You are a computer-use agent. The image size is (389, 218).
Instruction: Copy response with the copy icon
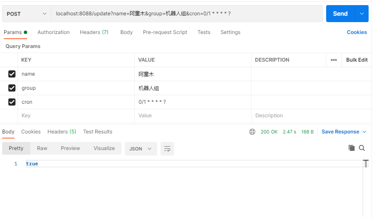[x=351, y=148]
